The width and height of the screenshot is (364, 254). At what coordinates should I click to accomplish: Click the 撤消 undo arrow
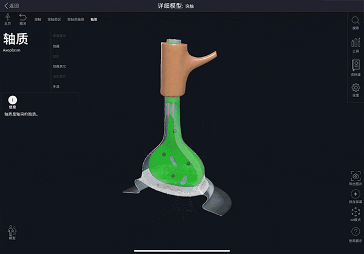click(x=23, y=18)
